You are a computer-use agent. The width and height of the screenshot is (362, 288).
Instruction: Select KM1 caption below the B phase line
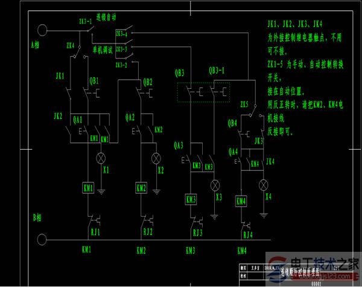(x=86, y=249)
